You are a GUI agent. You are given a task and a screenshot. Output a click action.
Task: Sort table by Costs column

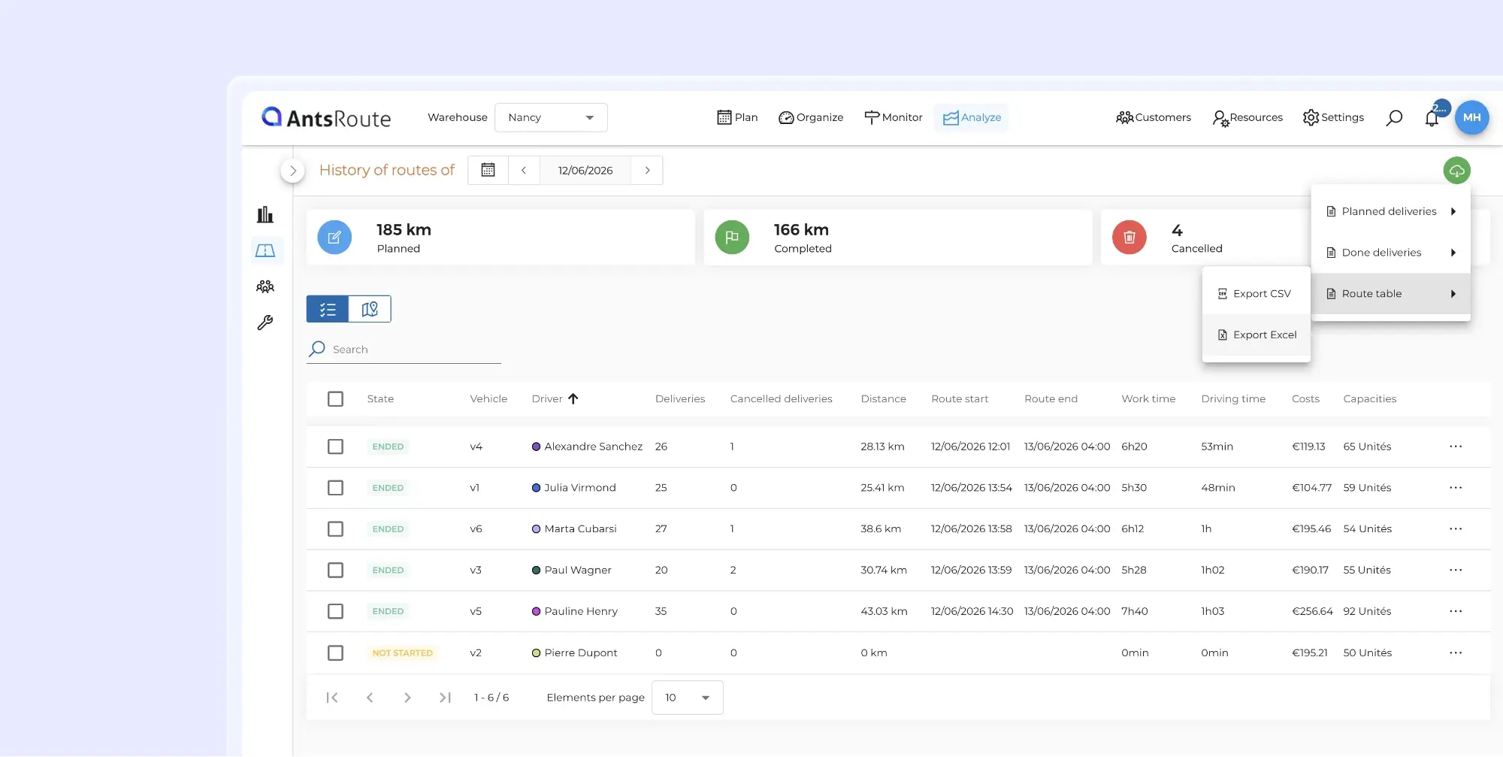(x=1305, y=399)
